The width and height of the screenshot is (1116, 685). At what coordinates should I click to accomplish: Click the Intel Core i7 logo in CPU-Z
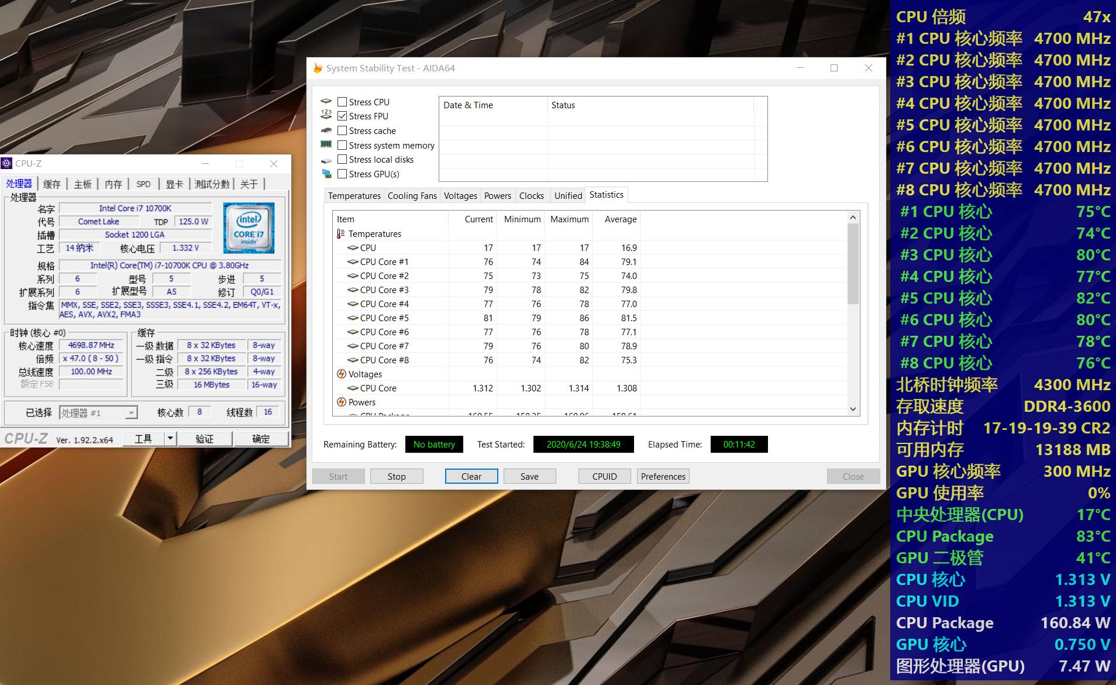point(249,228)
